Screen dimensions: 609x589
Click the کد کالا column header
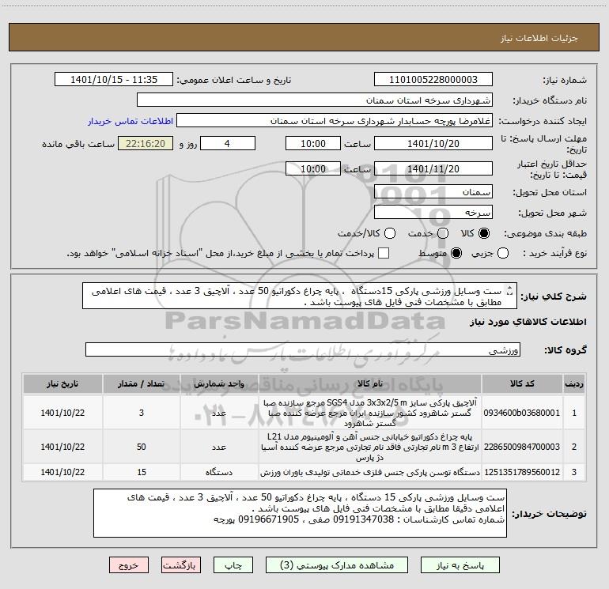point(522,384)
